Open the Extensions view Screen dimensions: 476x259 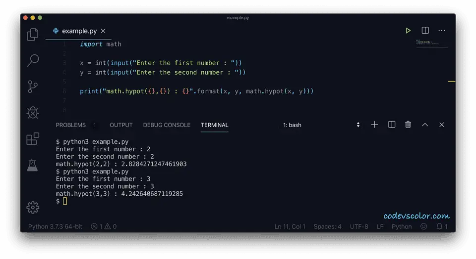pos(33,139)
